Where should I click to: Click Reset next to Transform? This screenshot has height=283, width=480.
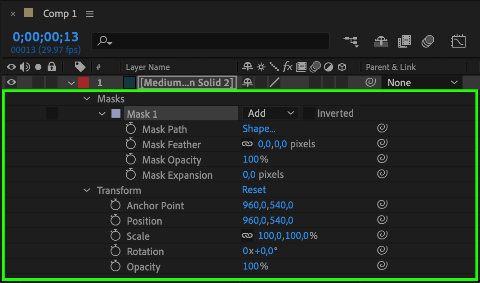tap(254, 190)
